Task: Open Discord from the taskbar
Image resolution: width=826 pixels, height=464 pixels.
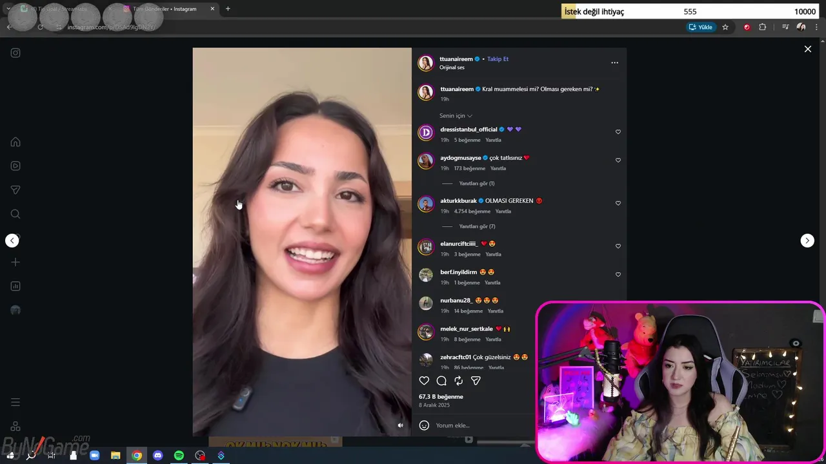Action: tap(158, 456)
